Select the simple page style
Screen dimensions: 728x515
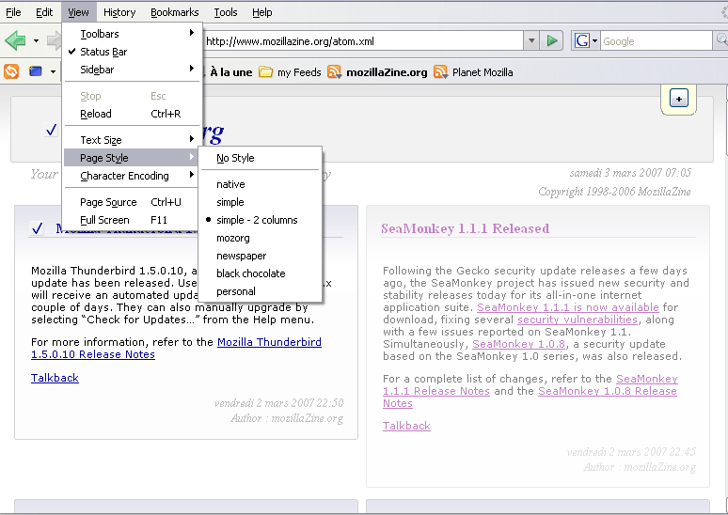(x=260, y=202)
